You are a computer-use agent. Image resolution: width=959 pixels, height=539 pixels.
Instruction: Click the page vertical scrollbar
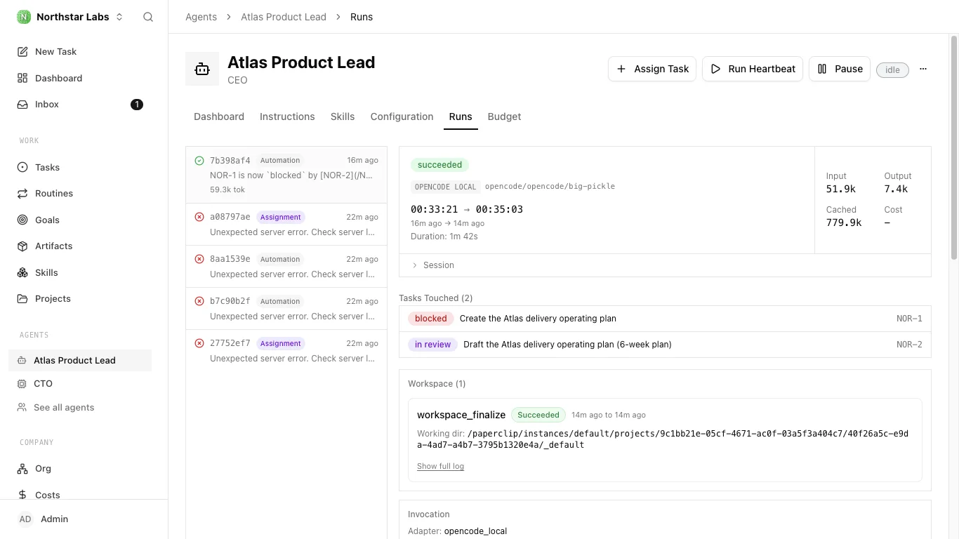point(953,147)
